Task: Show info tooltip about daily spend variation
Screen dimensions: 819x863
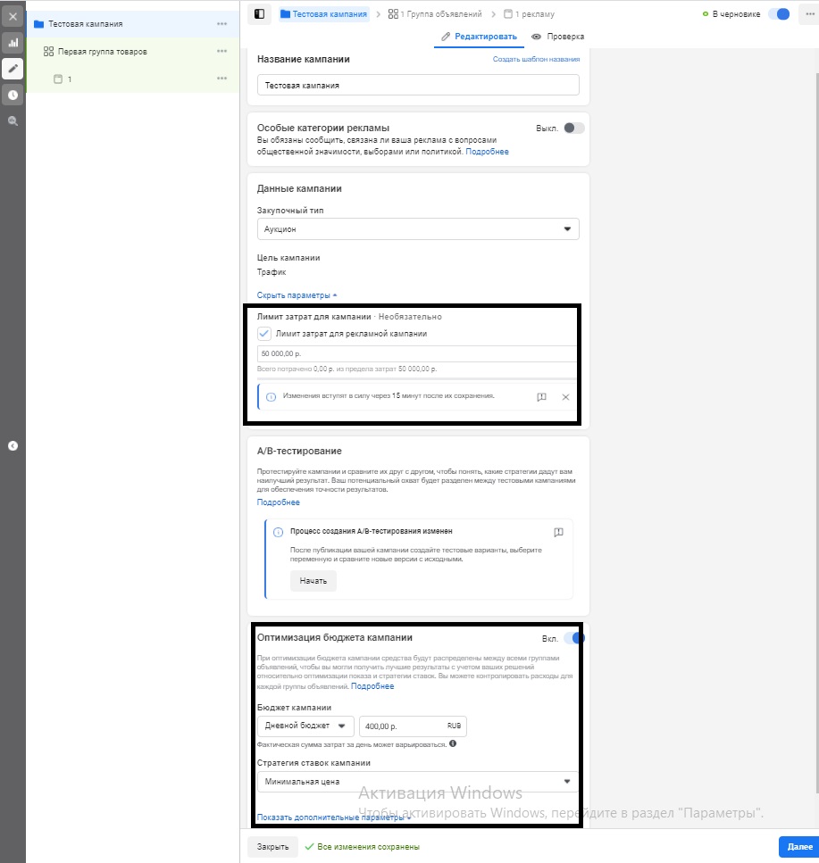Action: [453, 743]
